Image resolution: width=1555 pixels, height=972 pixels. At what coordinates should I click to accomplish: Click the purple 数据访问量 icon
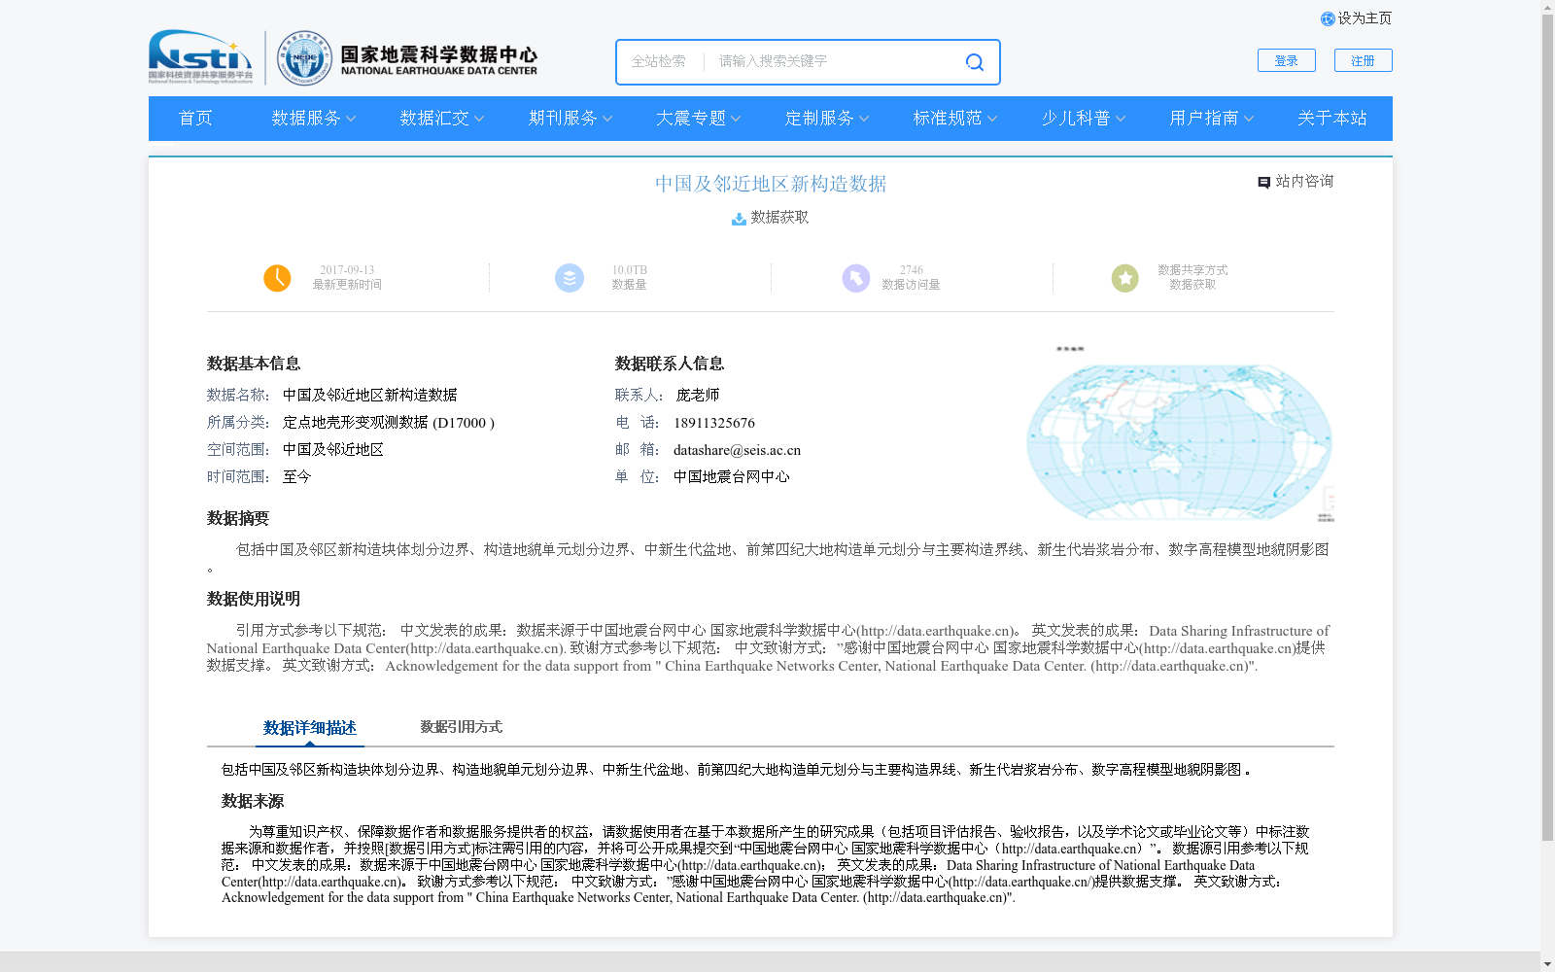856,278
